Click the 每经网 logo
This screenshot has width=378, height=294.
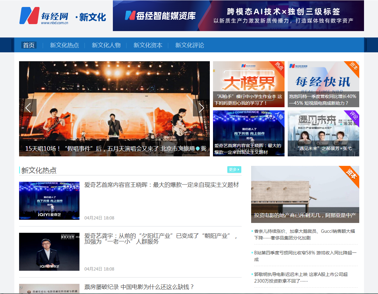(x=44, y=16)
